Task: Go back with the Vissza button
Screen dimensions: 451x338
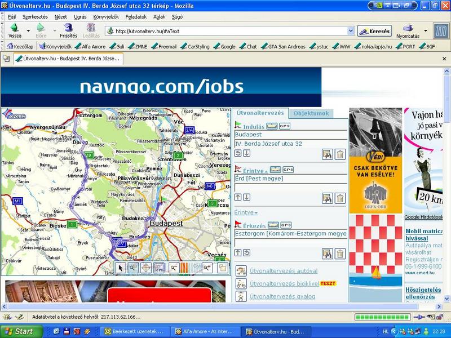Action: pos(15,30)
